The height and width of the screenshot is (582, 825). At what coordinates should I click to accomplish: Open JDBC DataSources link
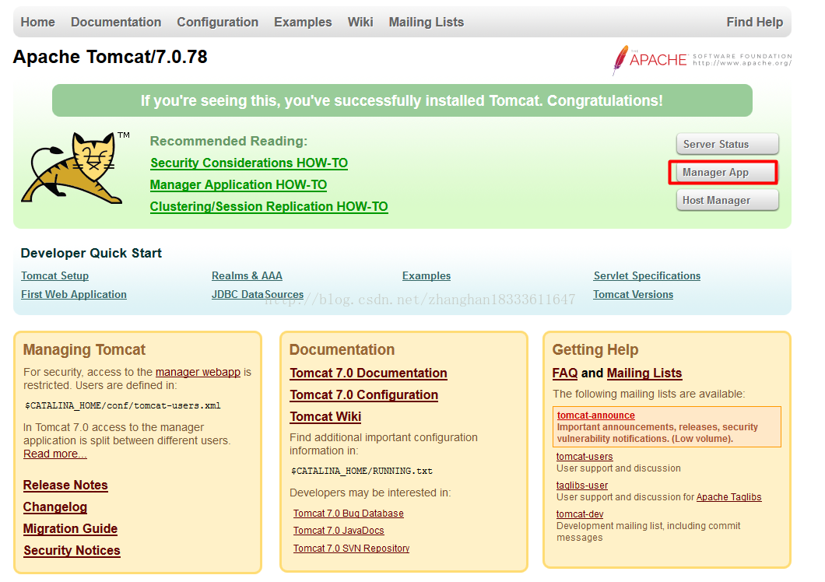click(258, 295)
